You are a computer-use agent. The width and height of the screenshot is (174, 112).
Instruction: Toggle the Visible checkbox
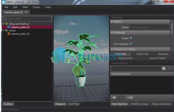[131, 38]
